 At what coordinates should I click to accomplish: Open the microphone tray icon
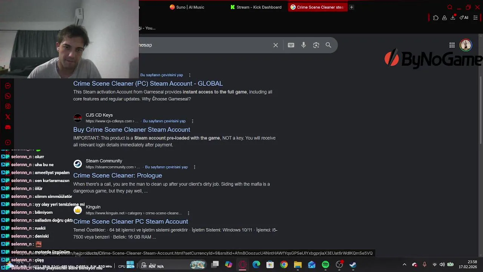425,264
